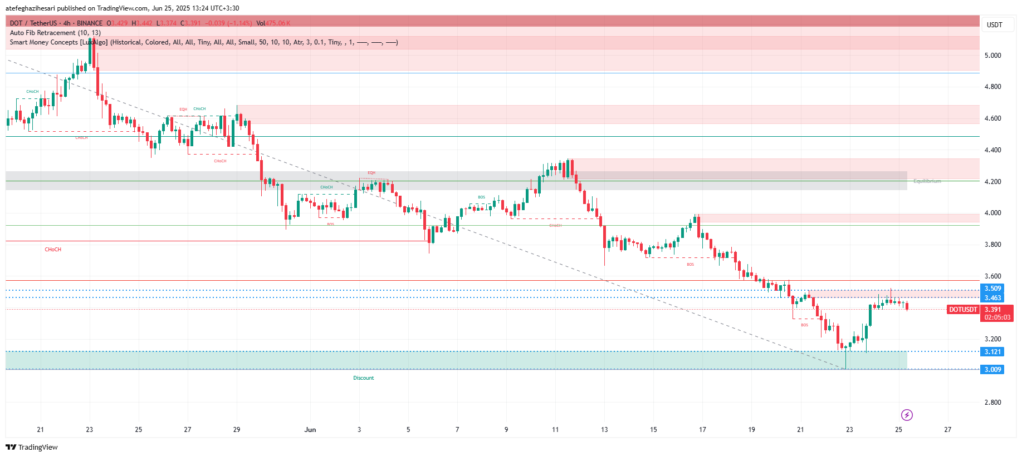Click the 3.121 blue price level label

[992, 352]
